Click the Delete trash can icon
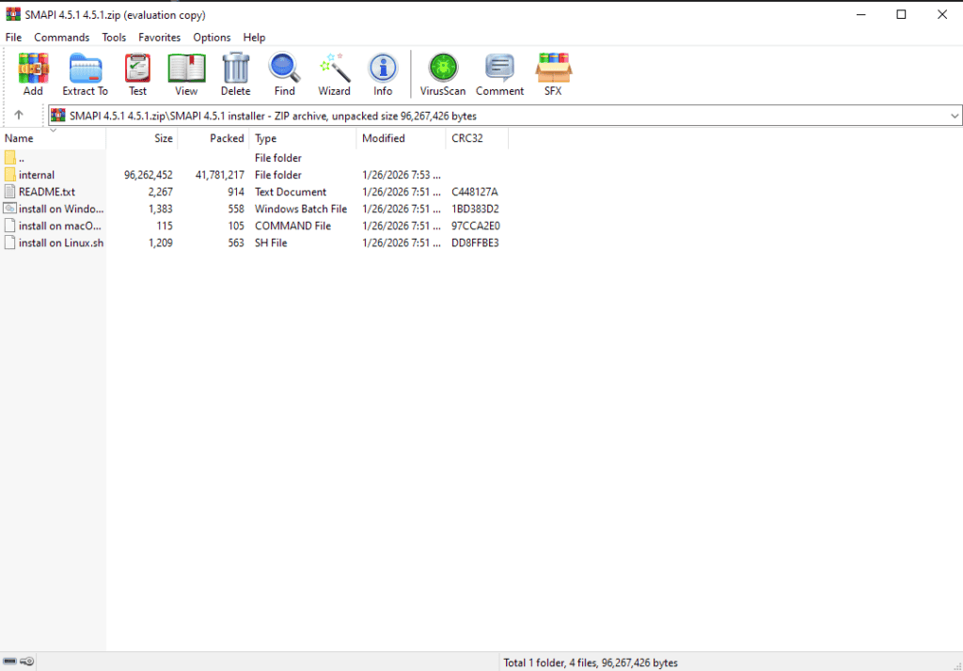 [x=235, y=73]
